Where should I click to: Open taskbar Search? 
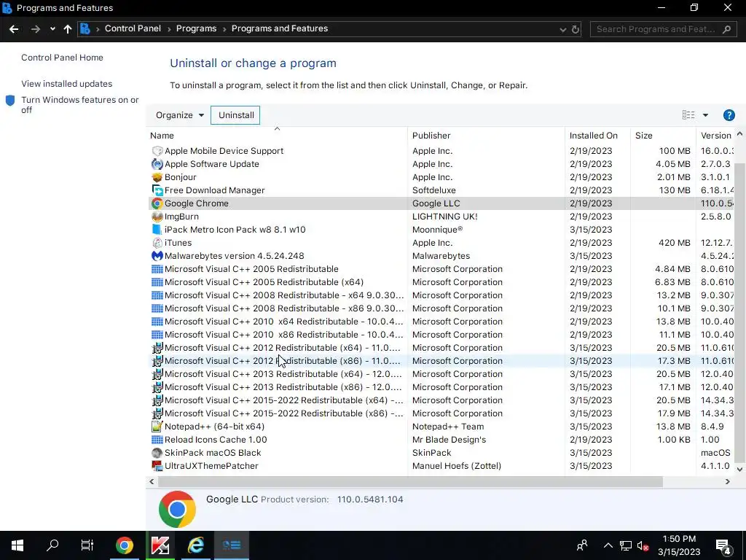click(x=52, y=545)
